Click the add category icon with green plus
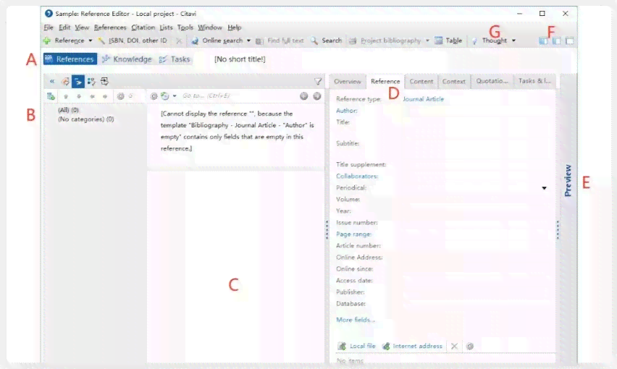 [x=51, y=96]
